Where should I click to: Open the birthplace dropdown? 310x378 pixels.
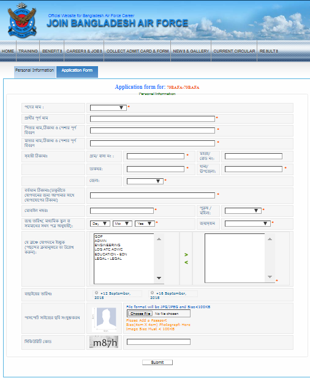tap(248, 224)
